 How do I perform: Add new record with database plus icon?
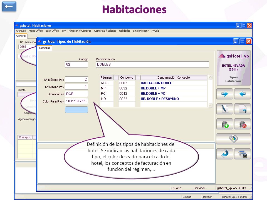225,124
